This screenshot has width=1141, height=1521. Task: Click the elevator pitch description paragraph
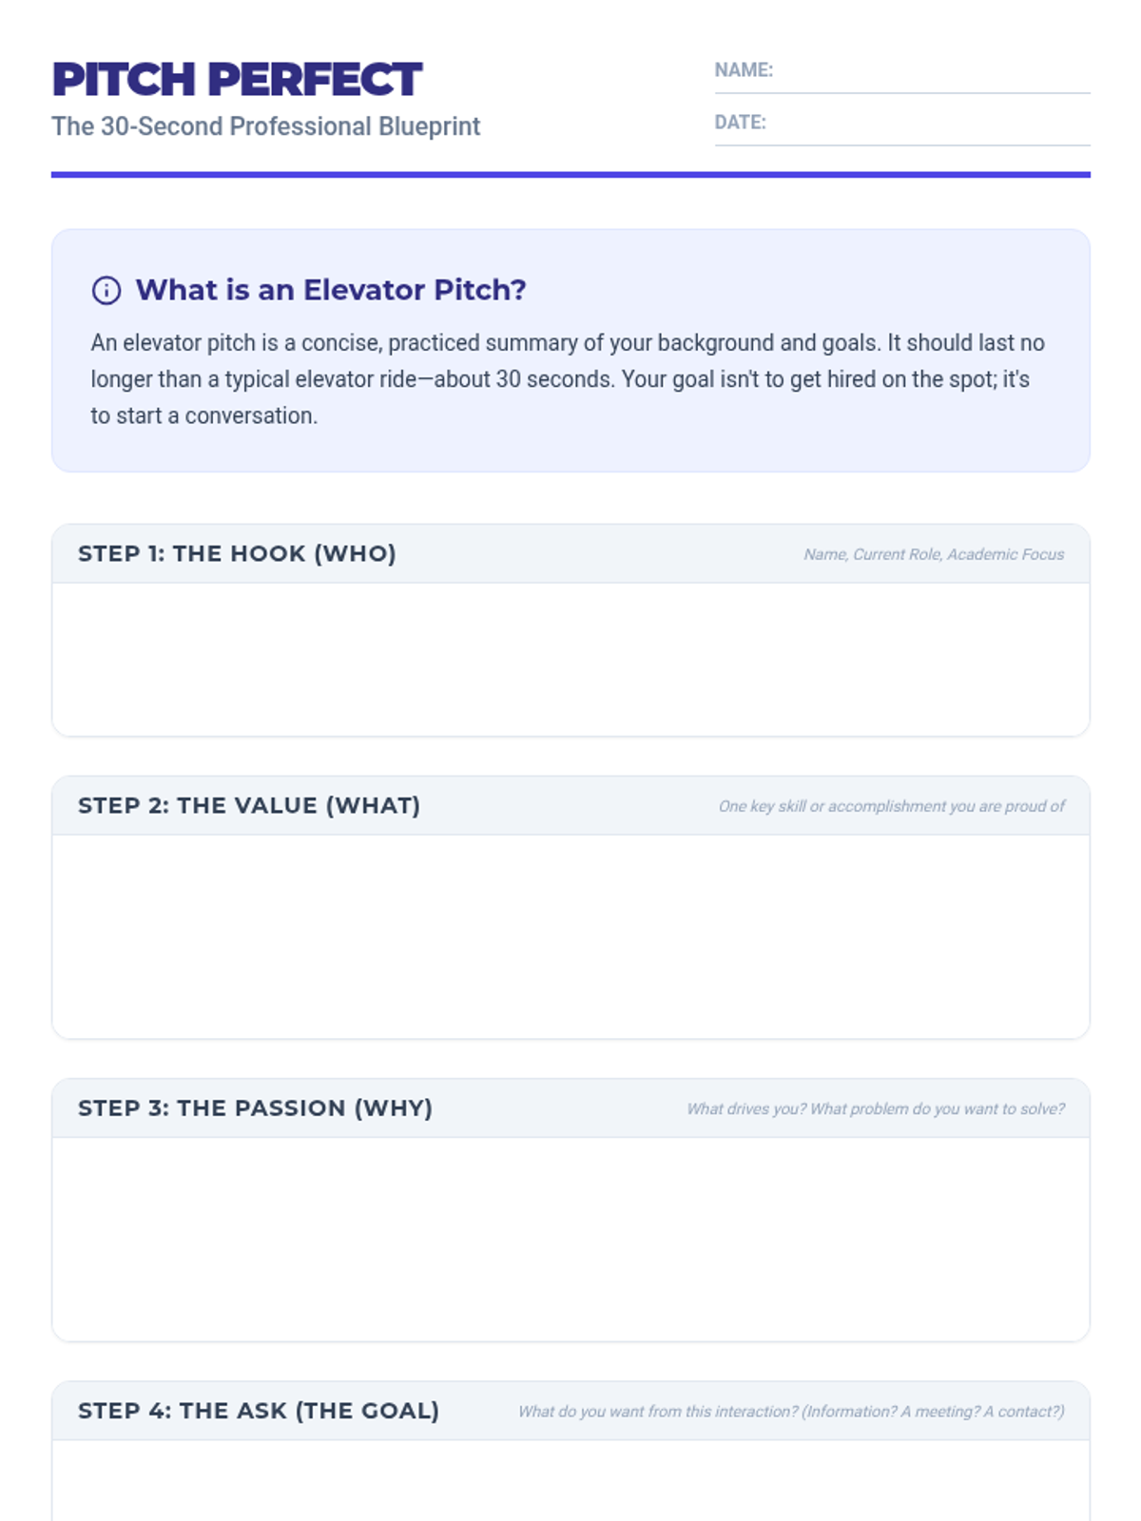(567, 379)
